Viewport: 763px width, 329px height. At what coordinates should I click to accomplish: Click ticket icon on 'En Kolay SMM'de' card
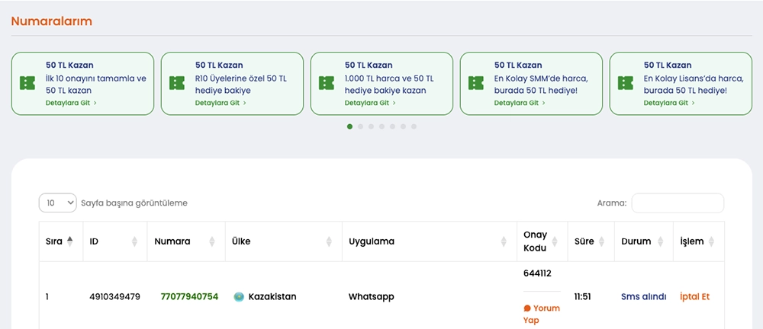click(x=476, y=83)
